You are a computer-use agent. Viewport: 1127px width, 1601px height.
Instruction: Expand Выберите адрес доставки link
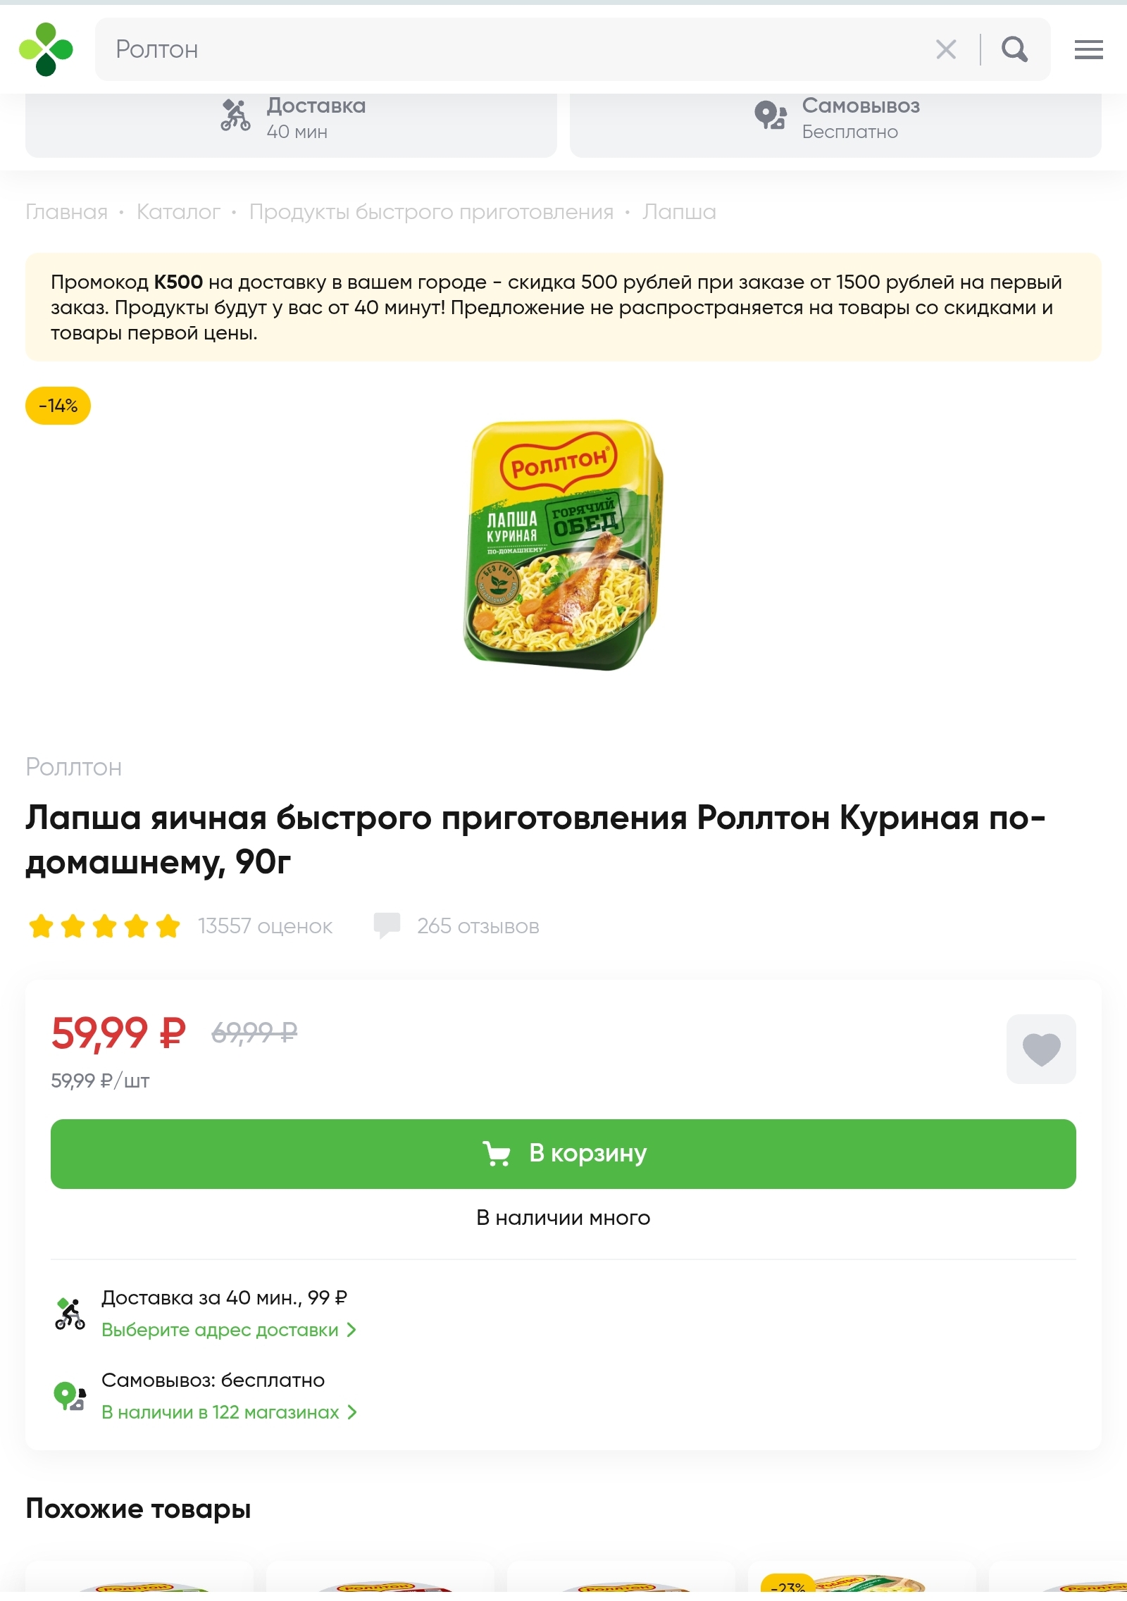pos(229,1330)
